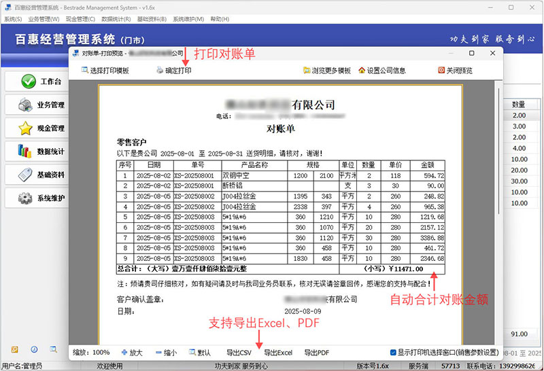The height and width of the screenshot is (371, 544).
Task: Click the 默认 zoom reset icon
Action: (x=192, y=352)
